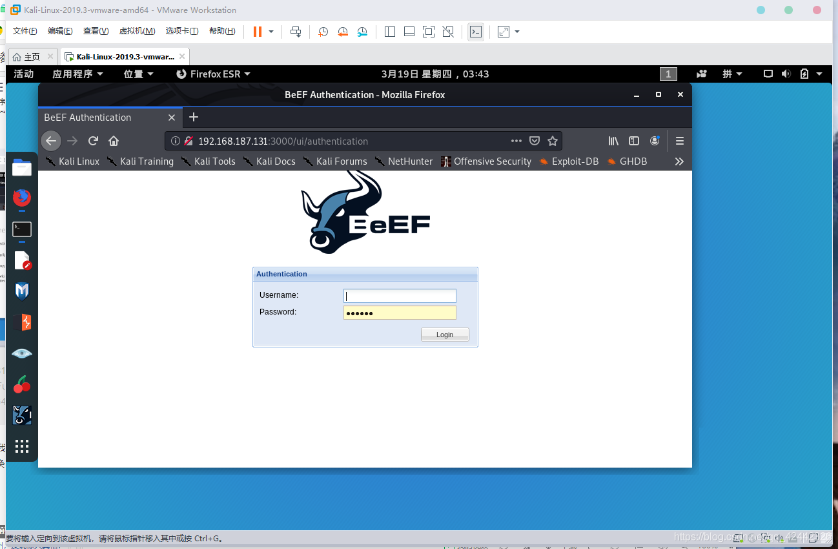Close the BeEF Authentication browser tab

pyautogui.click(x=172, y=118)
